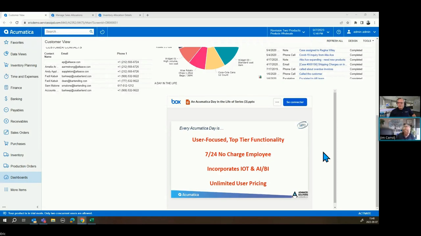Open a new browser tab
421x236 pixels.
[x=147, y=15]
